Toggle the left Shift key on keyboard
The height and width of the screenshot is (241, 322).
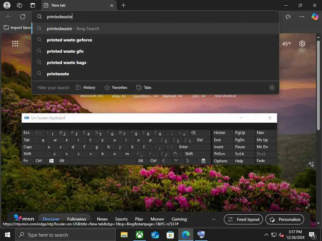coord(36,154)
